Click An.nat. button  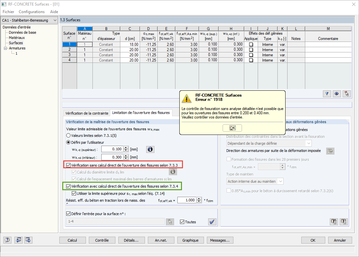[161, 240]
